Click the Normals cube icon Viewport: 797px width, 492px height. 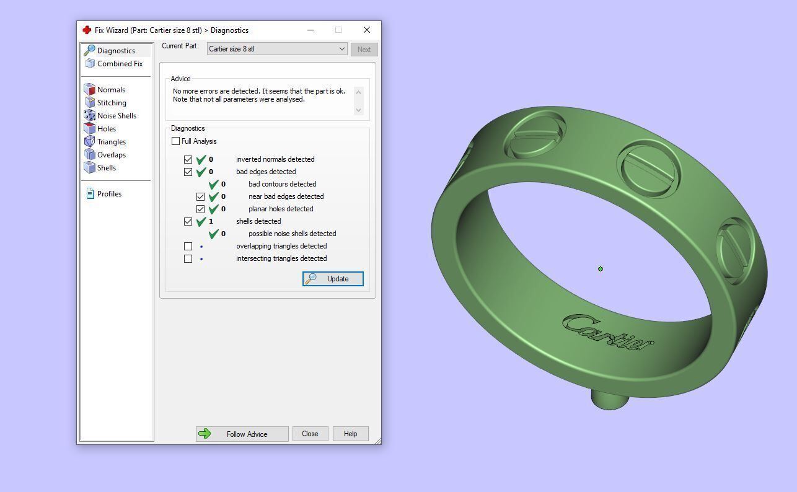pyautogui.click(x=90, y=89)
